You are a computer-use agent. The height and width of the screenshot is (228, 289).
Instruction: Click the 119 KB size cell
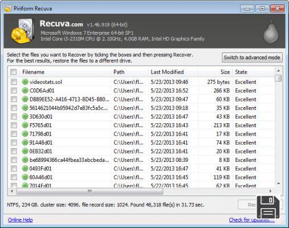coord(222,177)
